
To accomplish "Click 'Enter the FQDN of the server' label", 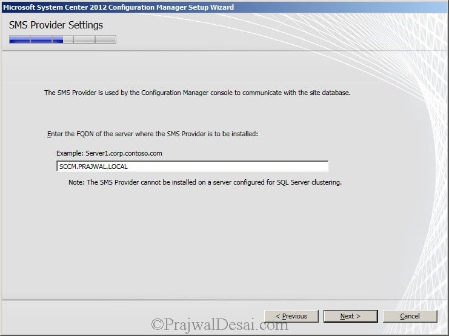I will 153,134.
